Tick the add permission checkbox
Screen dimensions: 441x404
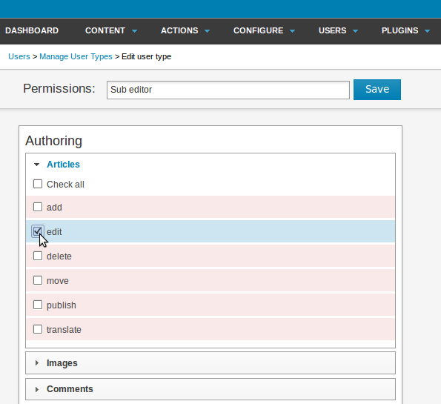point(38,207)
